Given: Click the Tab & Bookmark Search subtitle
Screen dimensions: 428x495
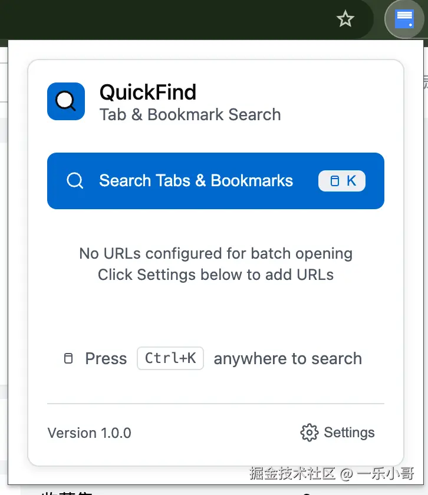Looking at the screenshot, I should (190, 114).
